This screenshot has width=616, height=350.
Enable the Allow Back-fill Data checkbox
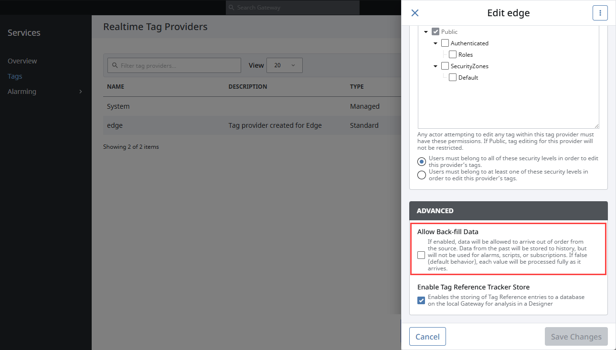click(421, 255)
